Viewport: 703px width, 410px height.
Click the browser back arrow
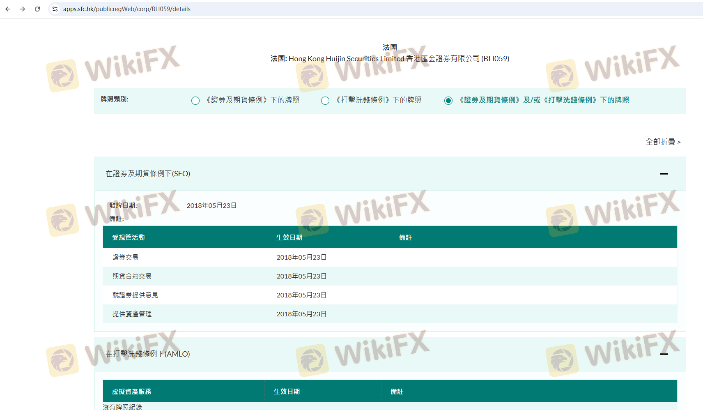(8, 9)
